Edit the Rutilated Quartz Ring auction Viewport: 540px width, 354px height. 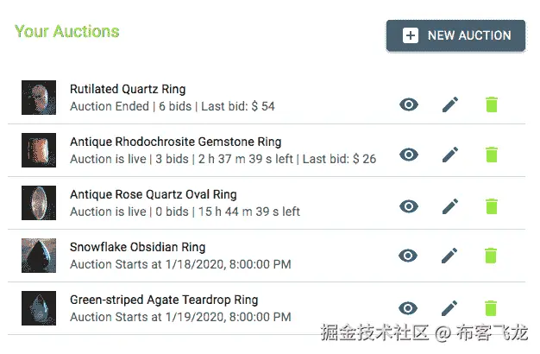449,104
